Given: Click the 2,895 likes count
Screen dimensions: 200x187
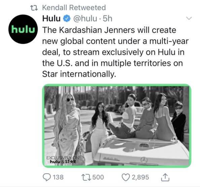Looking at the screenshot, I should pos(140,177).
